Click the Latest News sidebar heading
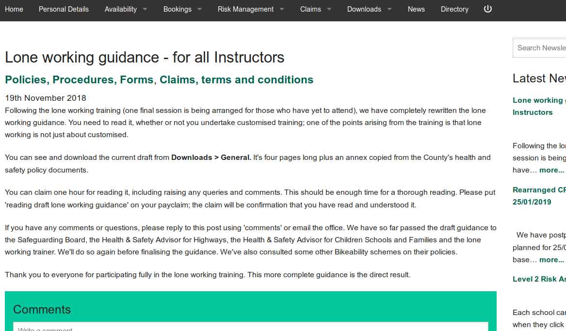The width and height of the screenshot is (566, 331). (x=539, y=78)
